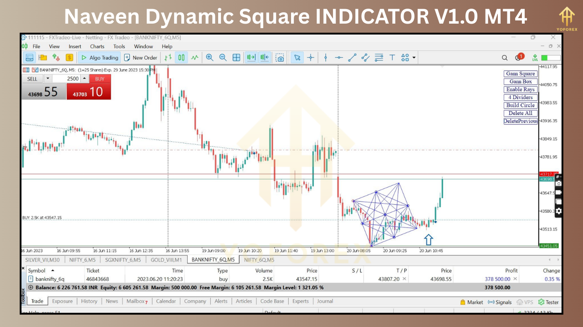This screenshot has width=583, height=327.
Task: Switch chart to candlestick view
Action: pos(181,58)
